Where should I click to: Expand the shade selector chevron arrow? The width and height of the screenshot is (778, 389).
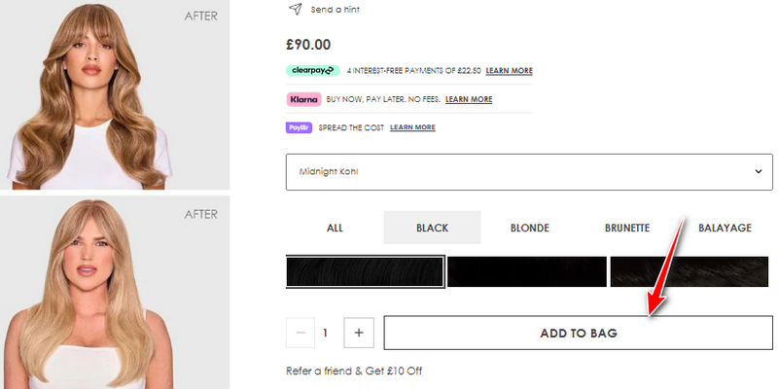pyautogui.click(x=760, y=172)
